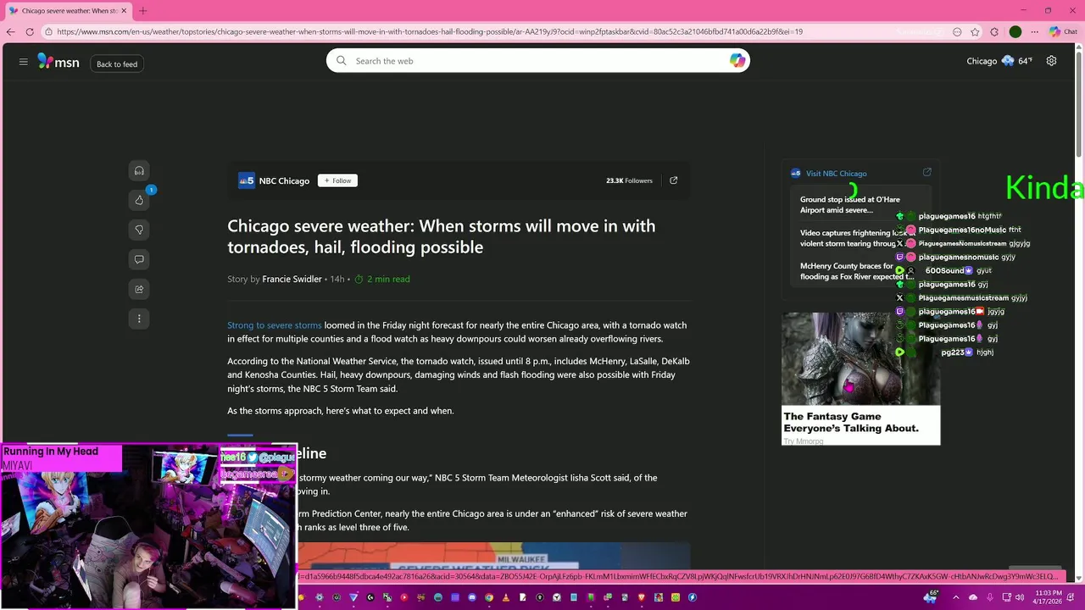Open the article on the publisher site
Screen dimensions: 1085x610
tap(674, 180)
